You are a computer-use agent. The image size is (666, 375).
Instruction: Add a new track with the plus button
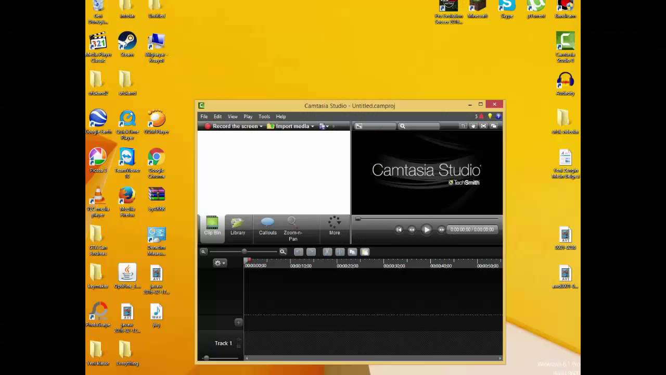coord(238,322)
